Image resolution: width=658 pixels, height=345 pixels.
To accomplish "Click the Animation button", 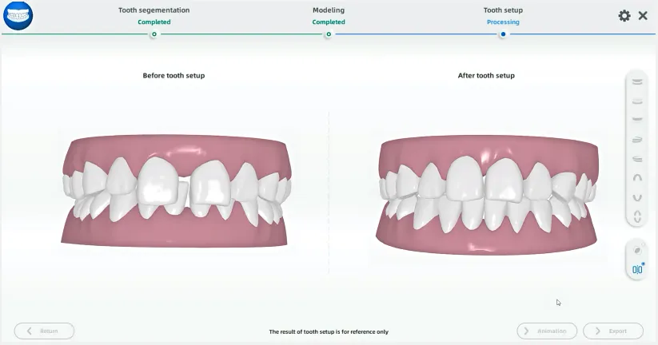I will 547,331.
